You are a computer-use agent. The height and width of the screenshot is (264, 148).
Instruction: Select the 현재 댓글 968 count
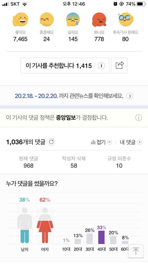click(28, 162)
